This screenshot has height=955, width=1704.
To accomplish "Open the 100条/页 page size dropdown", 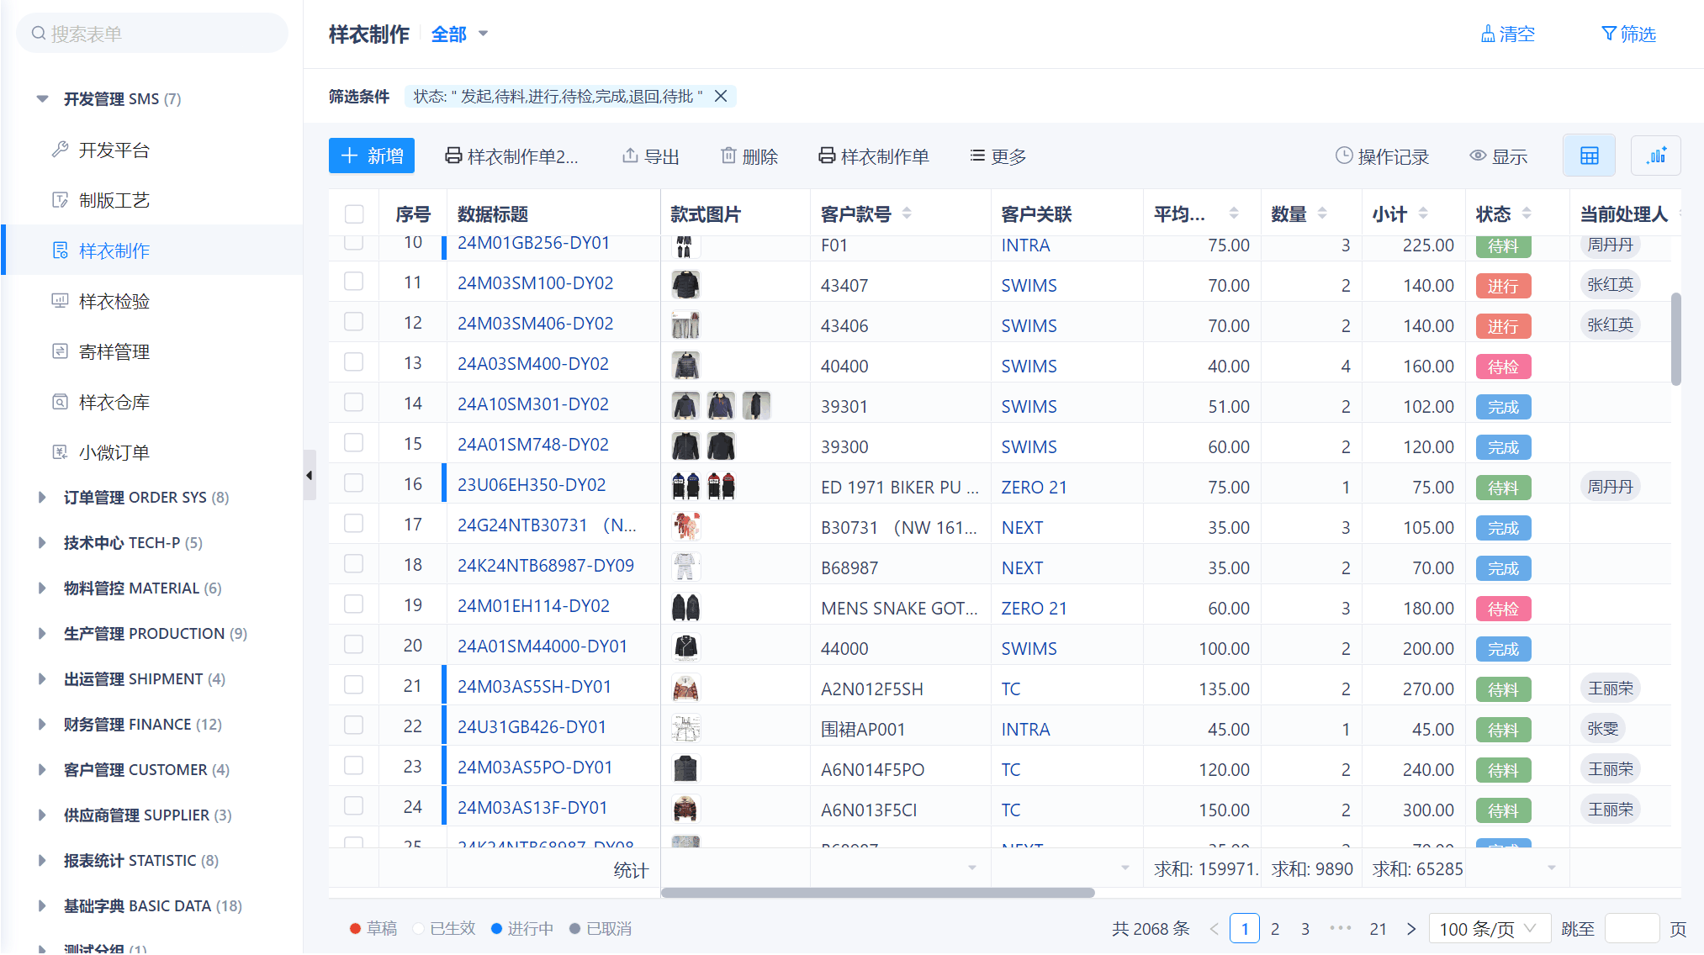I will 1489,928.
